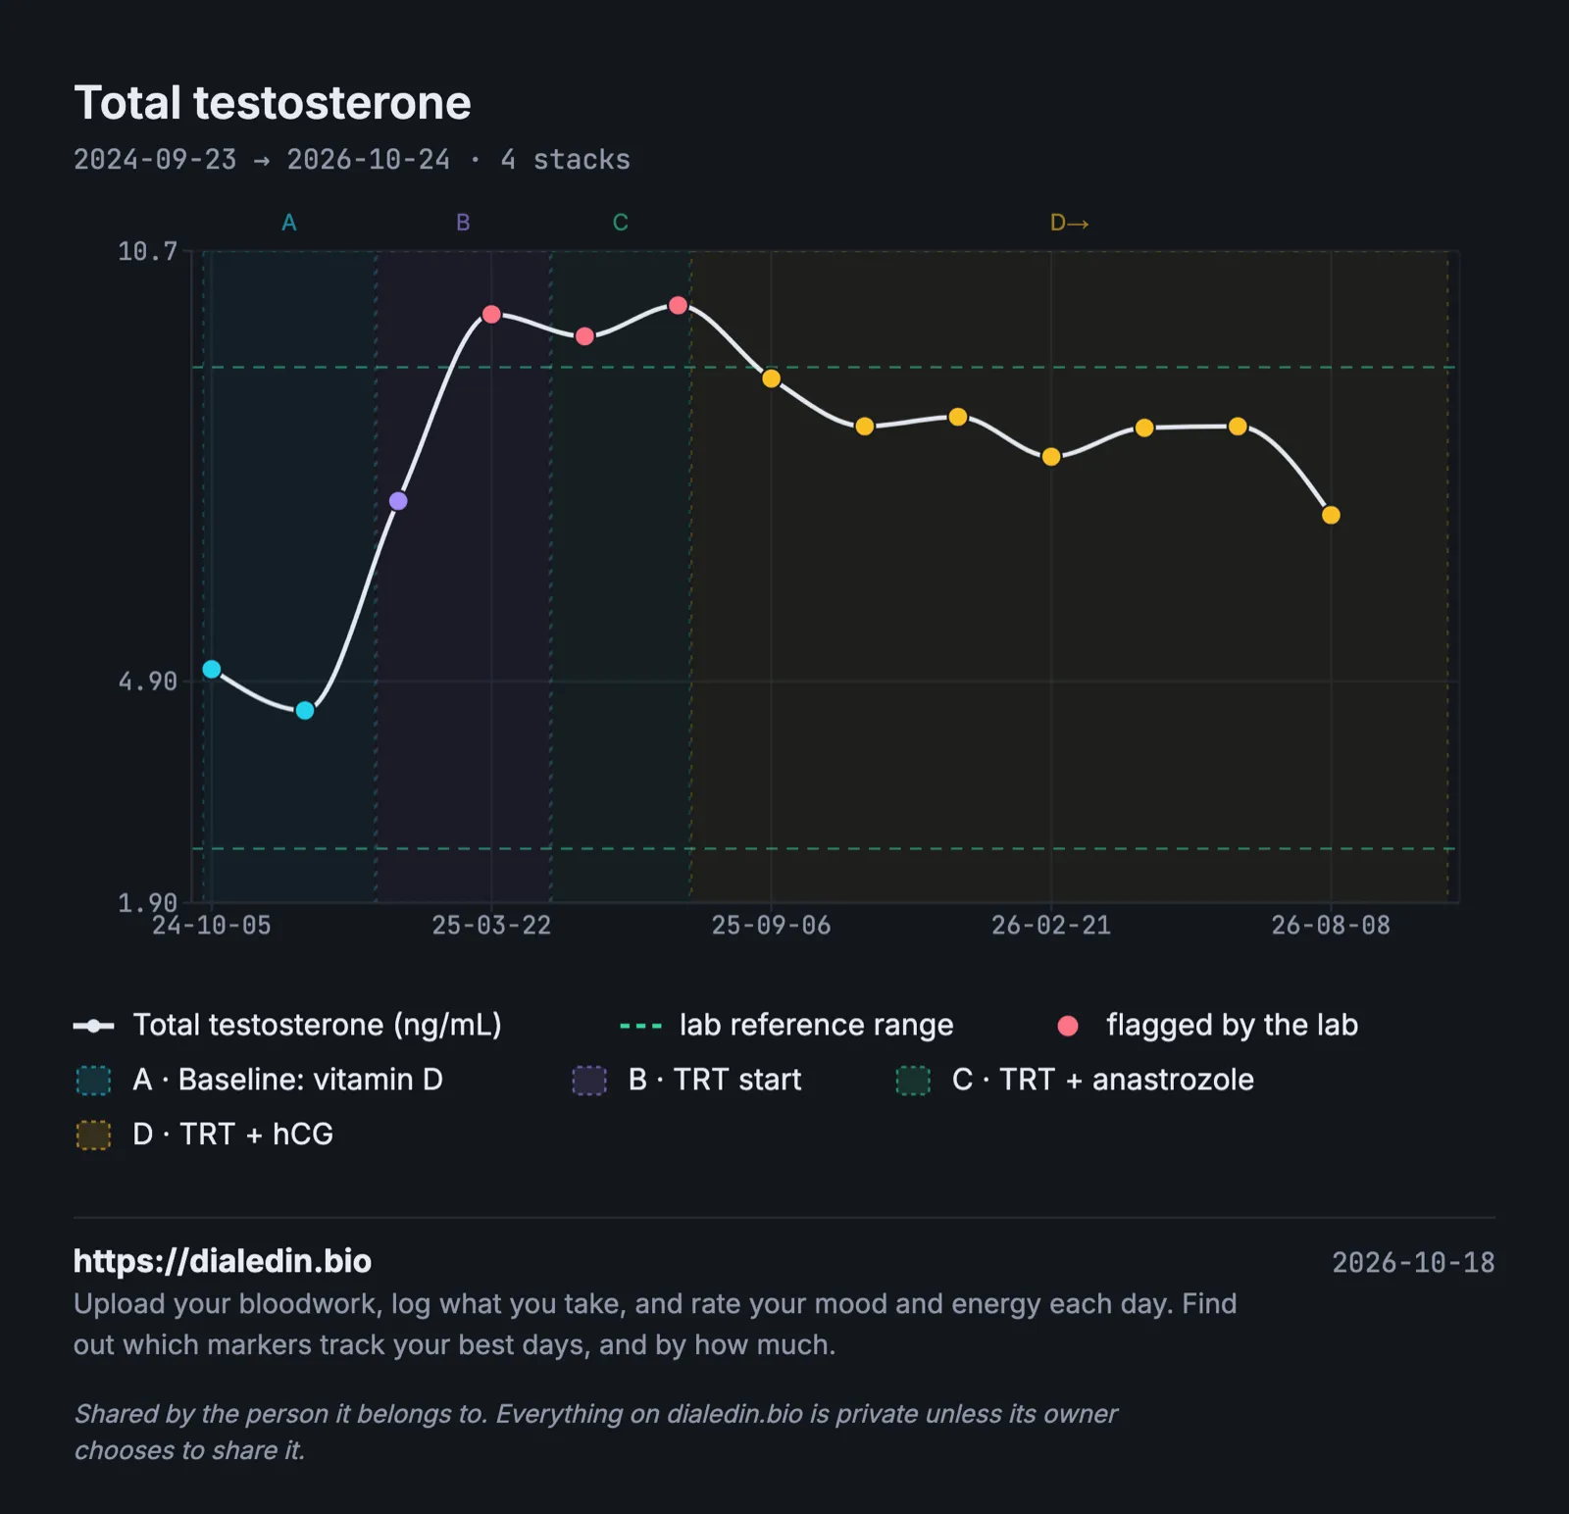
Task: Click the '10.7' y-axis label
Action: (x=148, y=252)
